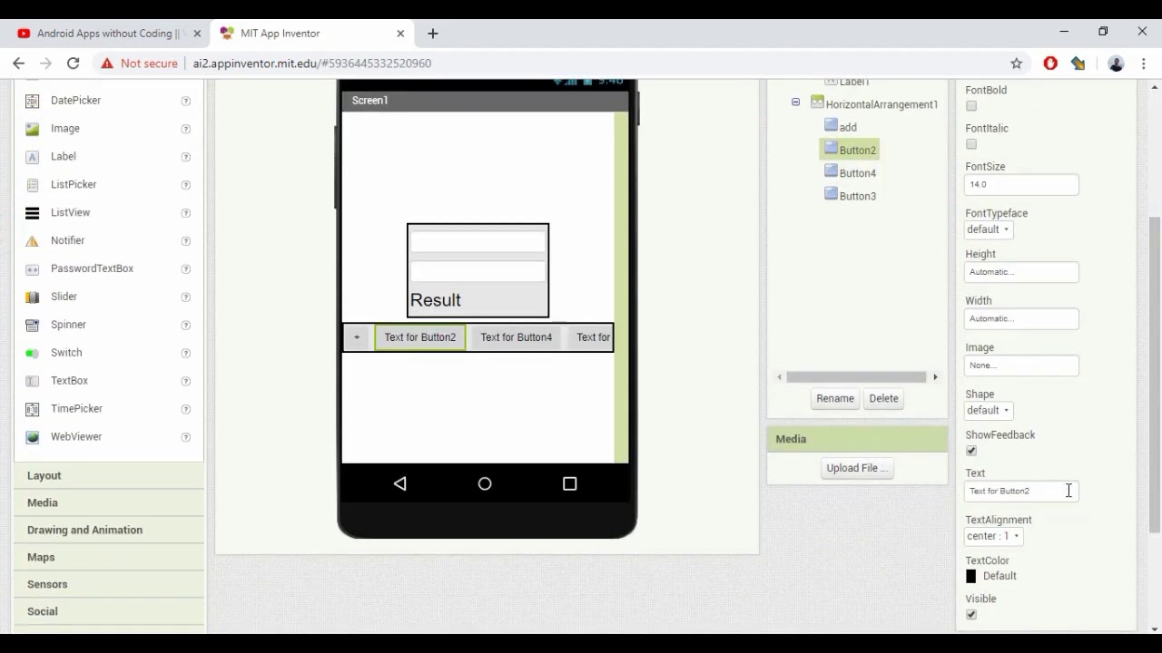Open the FontTypeface default dropdown

[988, 229]
